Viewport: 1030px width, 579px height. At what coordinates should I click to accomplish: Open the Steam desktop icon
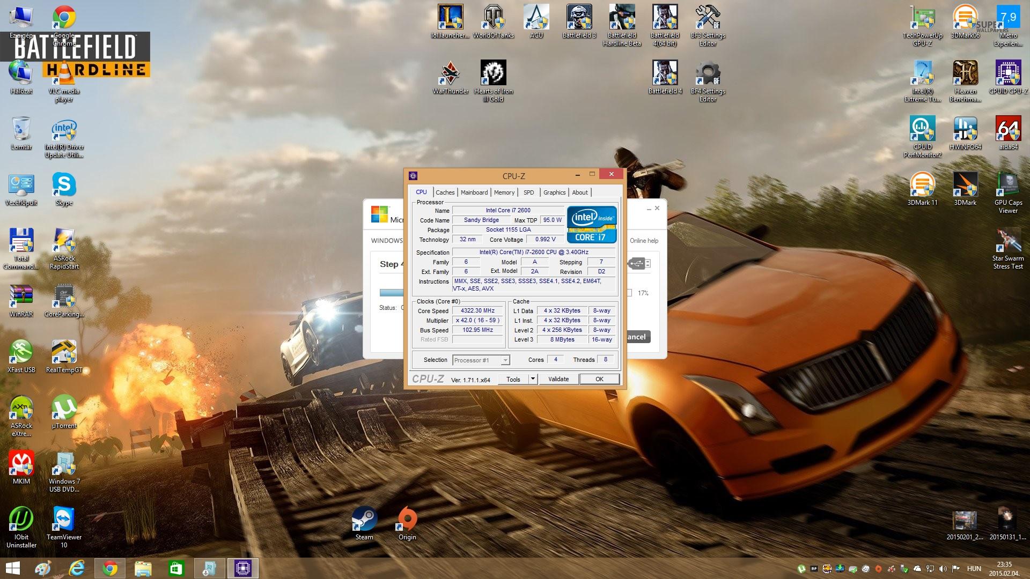coord(364,524)
